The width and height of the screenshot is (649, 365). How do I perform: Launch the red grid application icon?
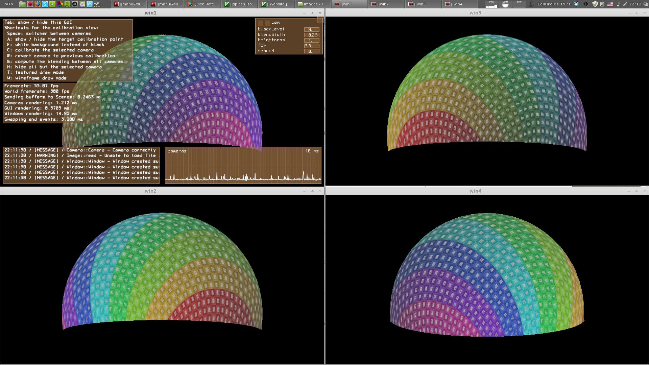(x=30, y=4)
